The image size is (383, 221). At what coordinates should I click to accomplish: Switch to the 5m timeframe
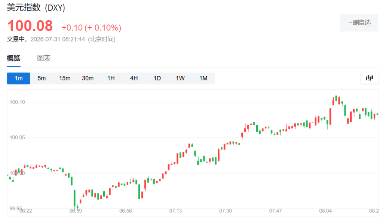(x=42, y=79)
